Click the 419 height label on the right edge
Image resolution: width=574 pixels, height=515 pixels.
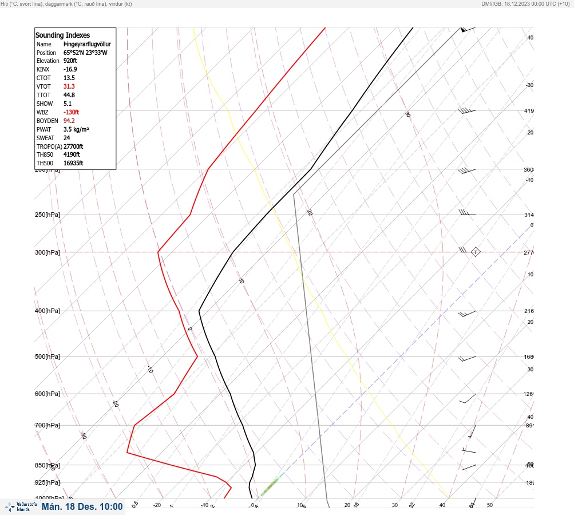click(x=529, y=110)
